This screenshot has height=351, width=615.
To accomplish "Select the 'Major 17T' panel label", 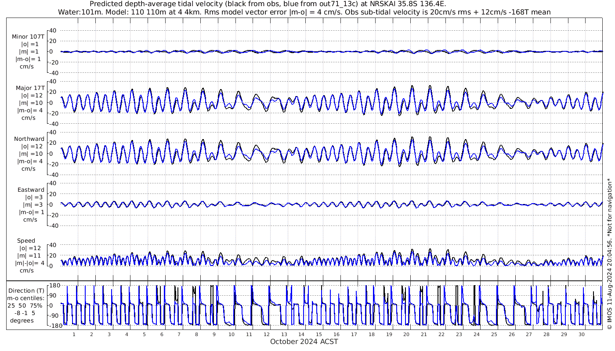I will pos(29,88).
